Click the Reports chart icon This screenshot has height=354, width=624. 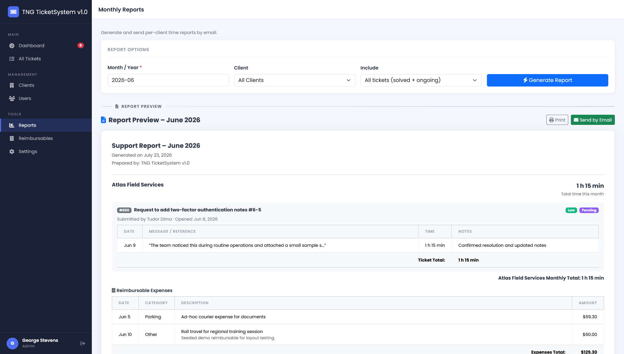12,125
